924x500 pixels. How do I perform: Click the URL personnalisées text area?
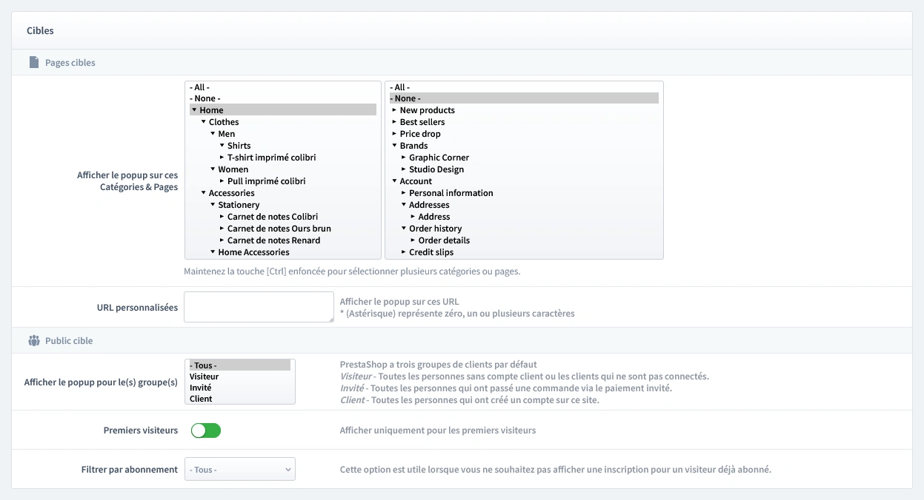(x=259, y=307)
